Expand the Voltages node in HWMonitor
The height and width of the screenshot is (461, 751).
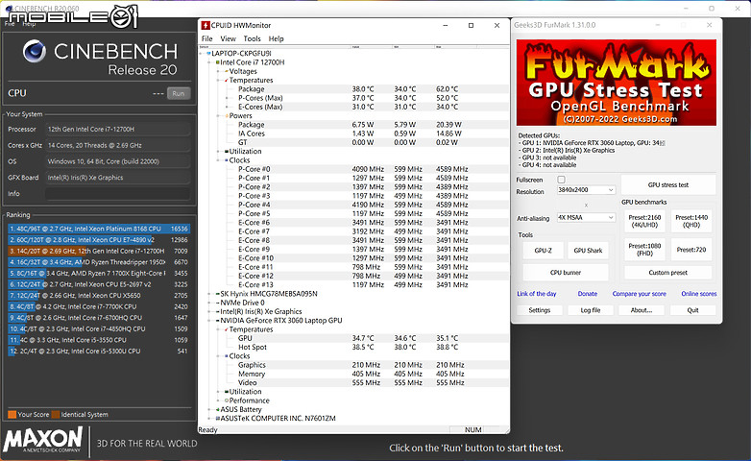click(x=218, y=71)
